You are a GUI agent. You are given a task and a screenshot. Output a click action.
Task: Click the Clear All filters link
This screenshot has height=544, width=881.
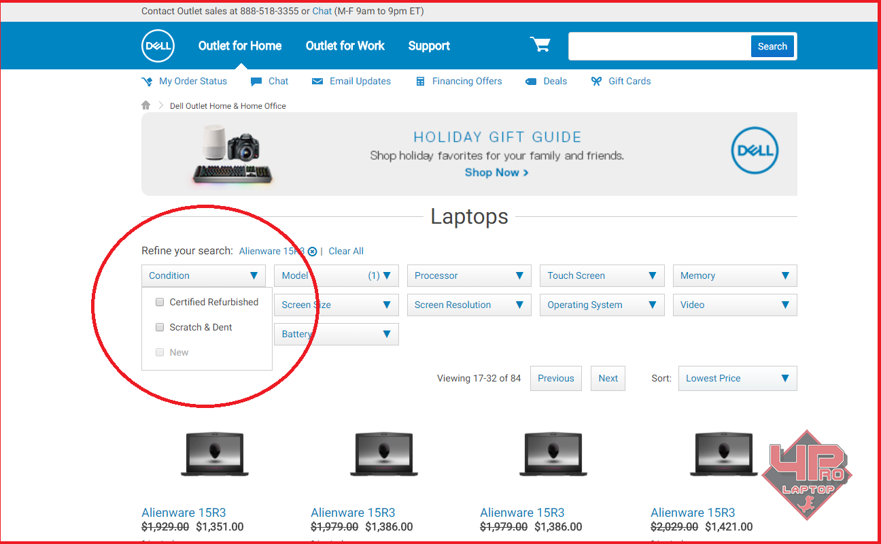[346, 252]
